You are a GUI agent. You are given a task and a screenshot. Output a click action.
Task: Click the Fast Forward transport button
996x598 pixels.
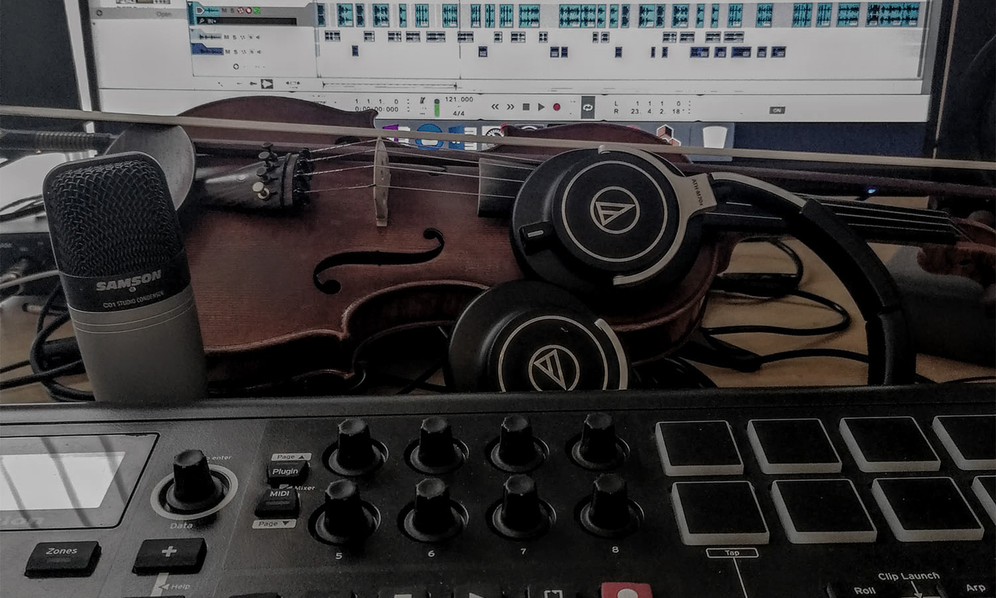pos(510,107)
